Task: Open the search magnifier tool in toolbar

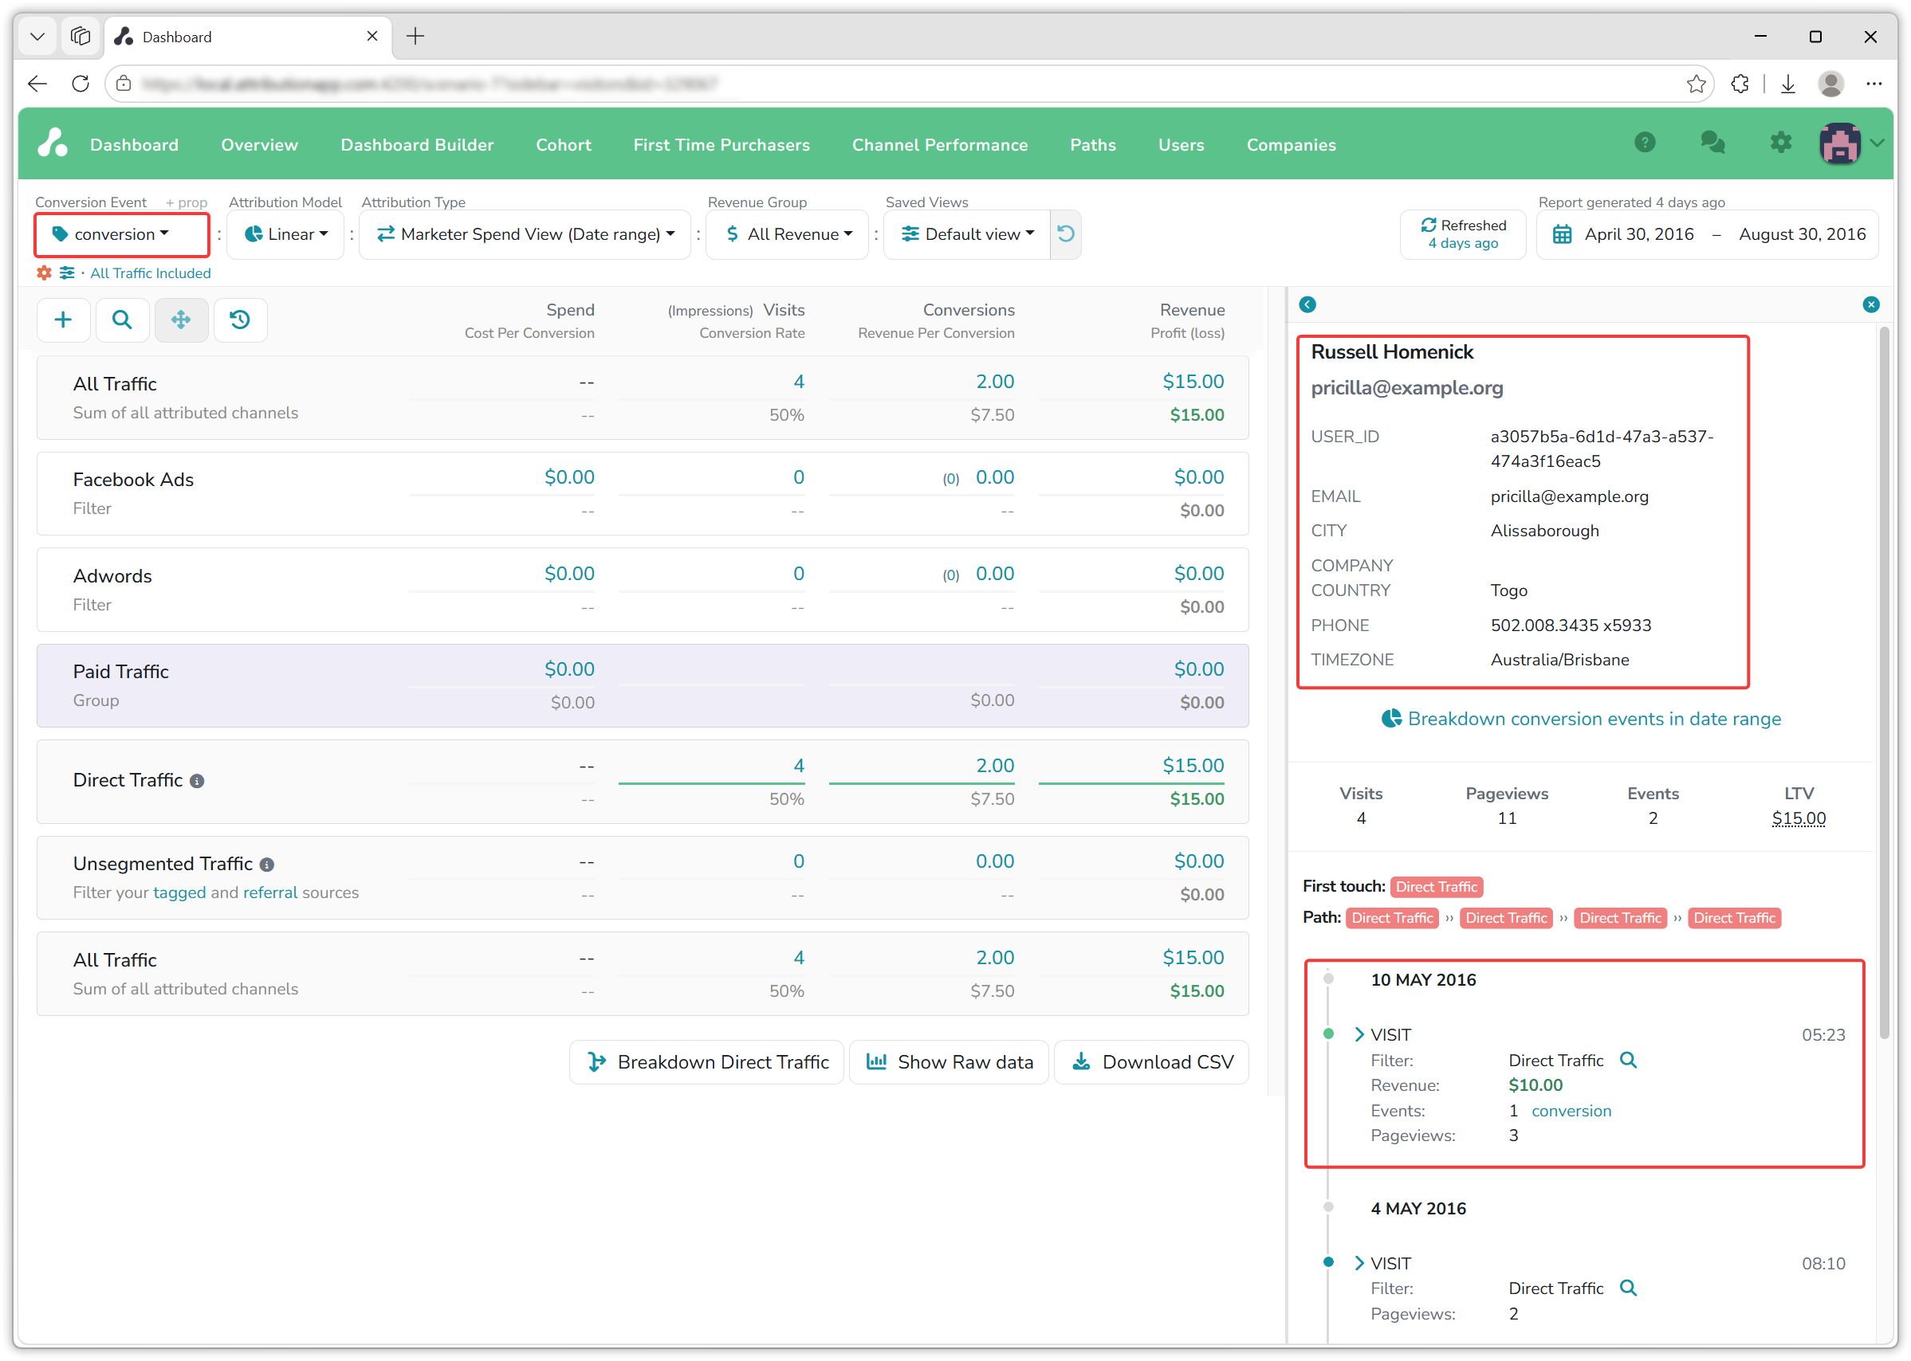Action: pos(123,320)
